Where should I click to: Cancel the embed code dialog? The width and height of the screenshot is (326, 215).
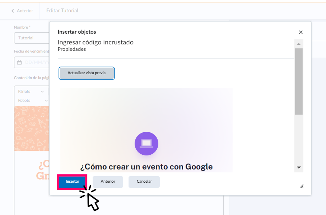click(x=144, y=182)
